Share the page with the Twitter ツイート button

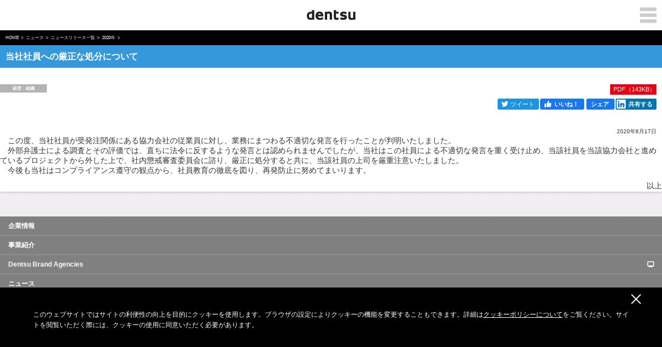518,104
